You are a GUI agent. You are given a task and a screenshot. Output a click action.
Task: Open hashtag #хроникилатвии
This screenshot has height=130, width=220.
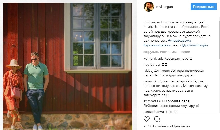(157, 45)
